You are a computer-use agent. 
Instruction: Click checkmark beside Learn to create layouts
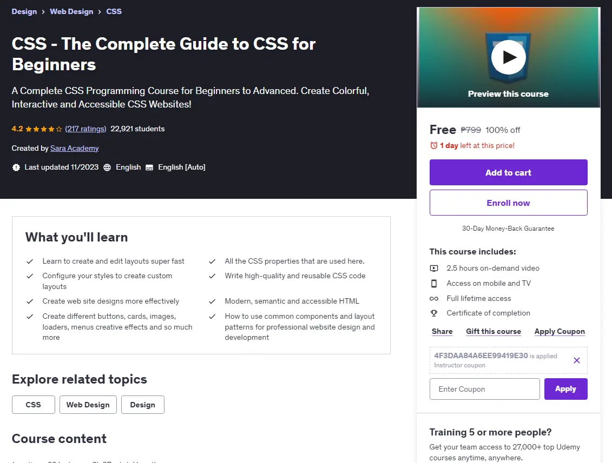[x=30, y=261]
